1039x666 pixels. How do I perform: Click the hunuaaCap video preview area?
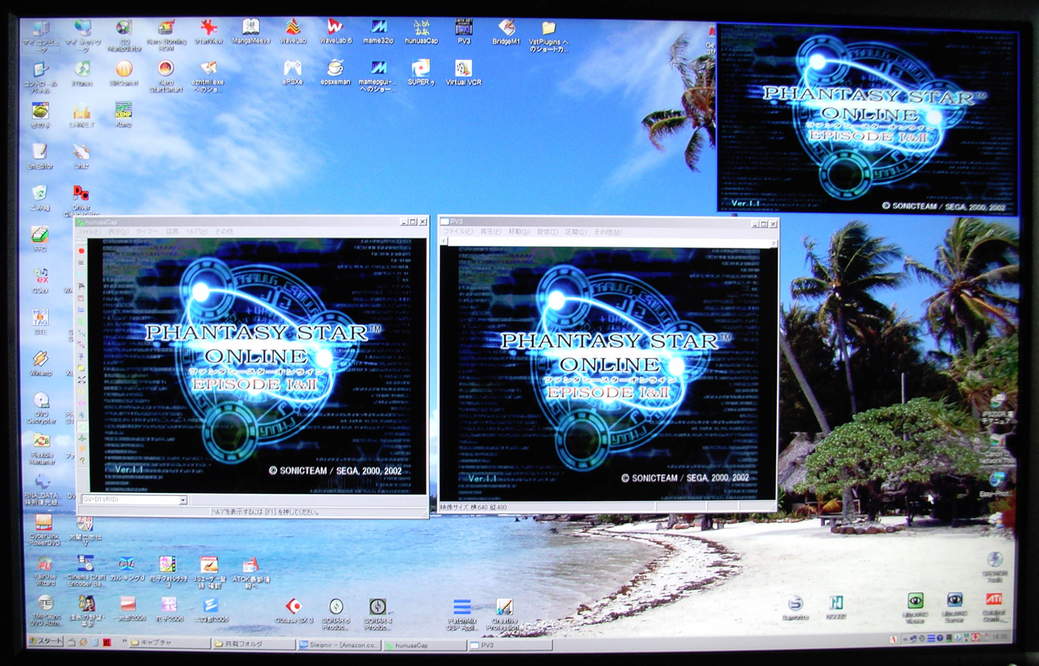click(x=257, y=366)
